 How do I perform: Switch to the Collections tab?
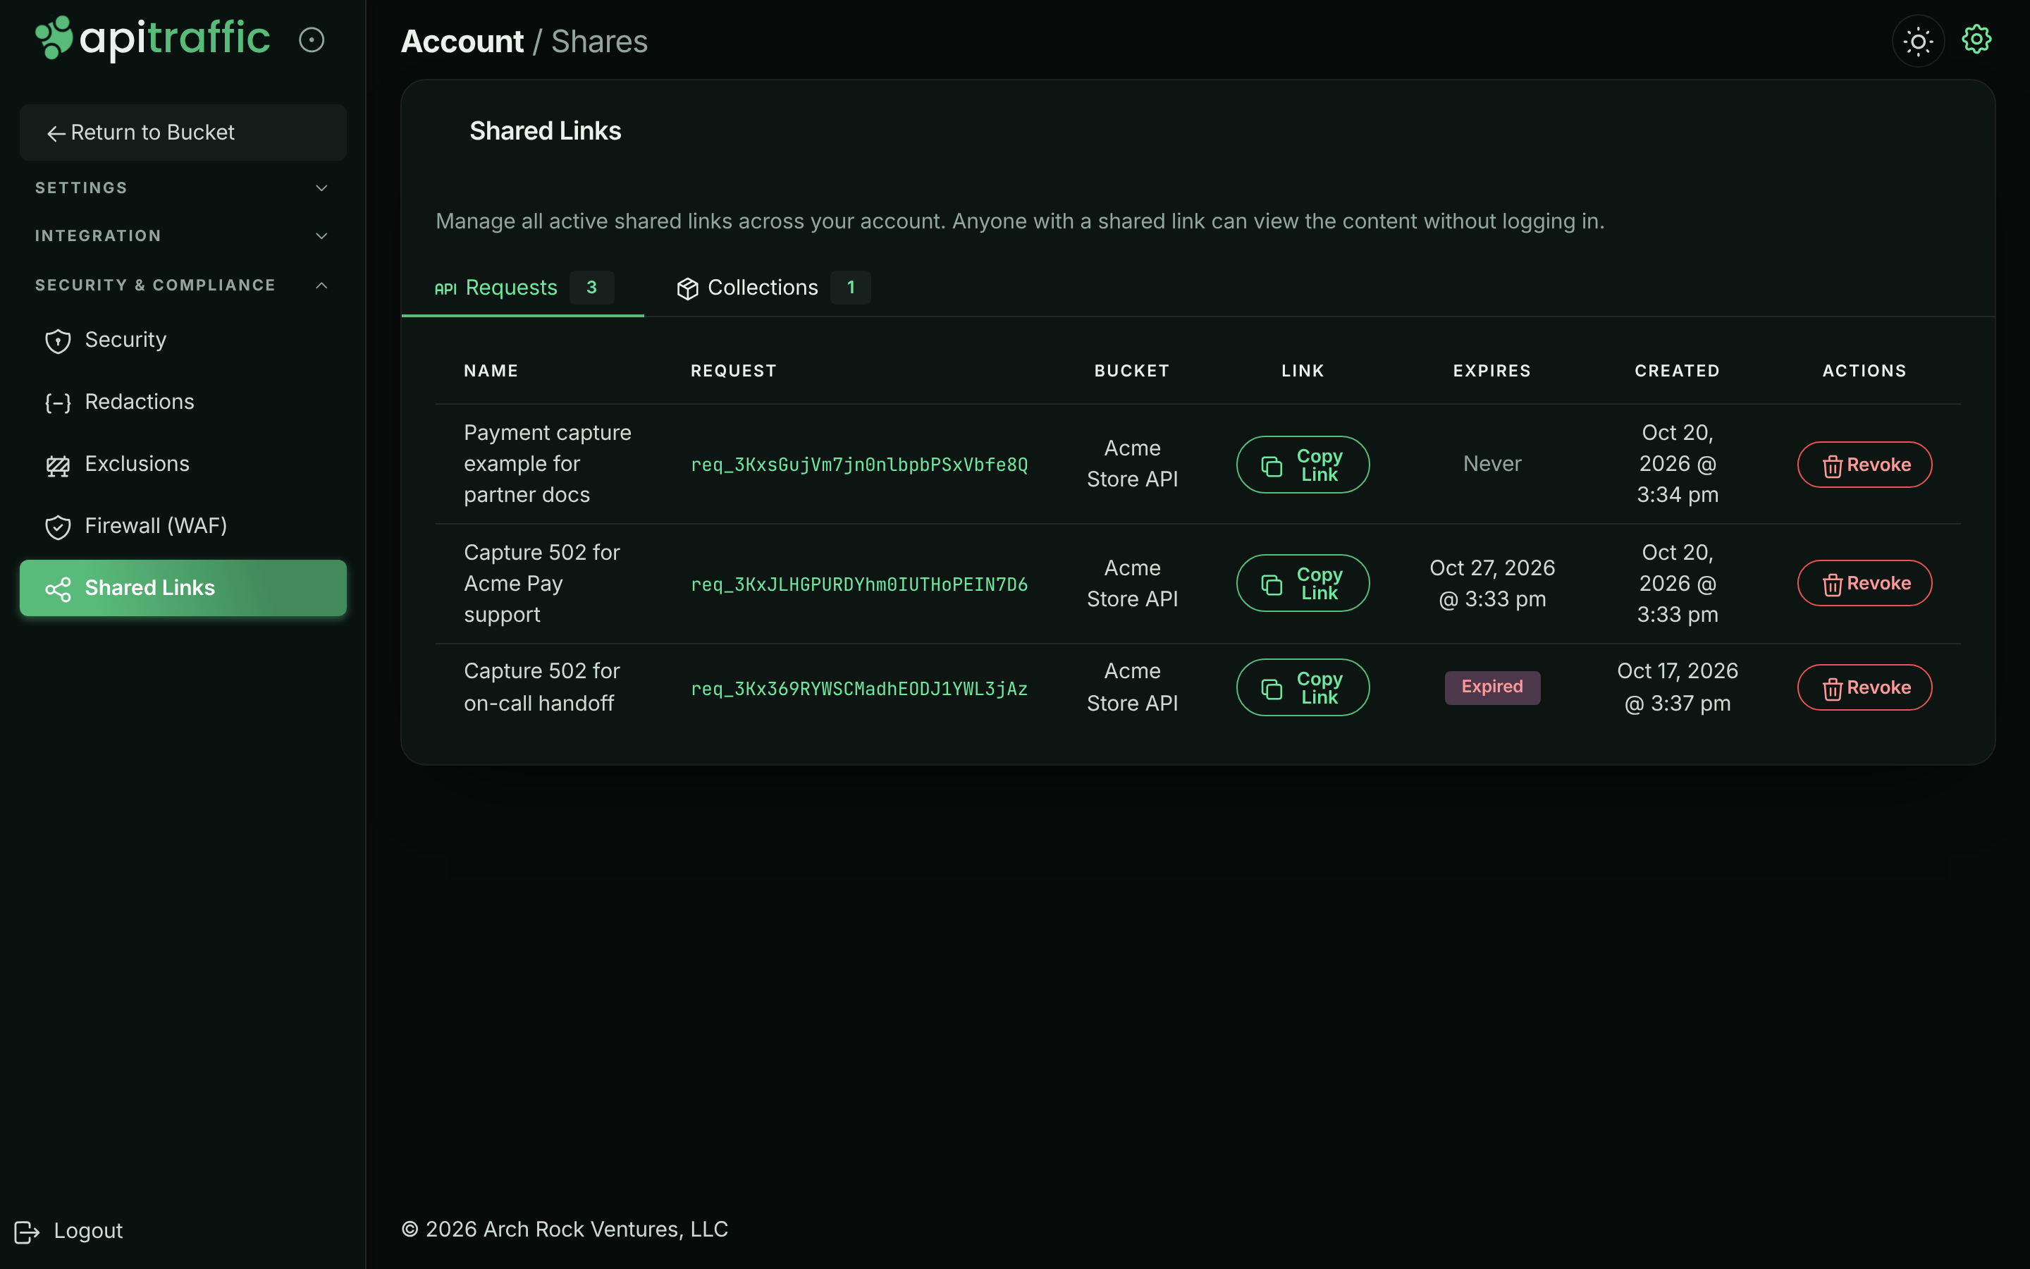tap(773, 288)
